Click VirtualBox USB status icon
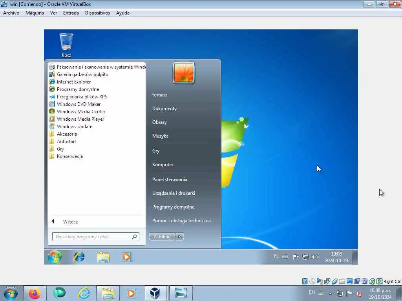The height and width of the screenshot is (301, 402). tap(334, 281)
